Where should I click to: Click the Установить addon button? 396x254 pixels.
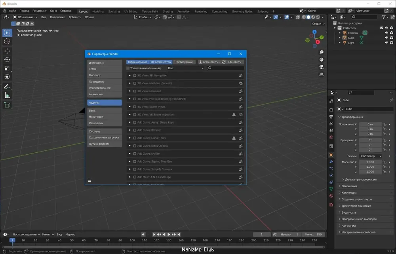tap(209, 62)
